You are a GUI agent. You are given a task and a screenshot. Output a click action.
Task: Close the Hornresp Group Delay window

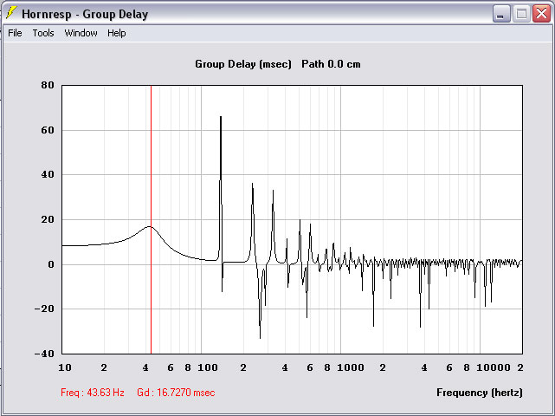(541, 14)
